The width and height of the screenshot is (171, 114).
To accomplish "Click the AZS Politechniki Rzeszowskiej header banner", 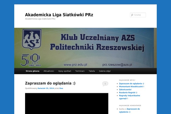I will point(85,48).
